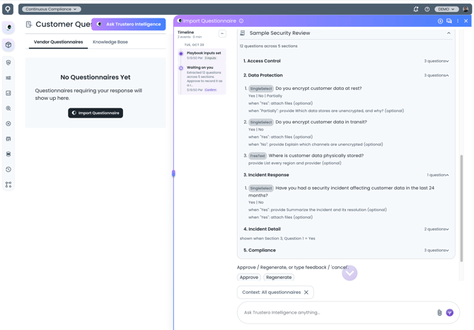The width and height of the screenshot is (474, 330).
Task: Open the Trustero Intelligence eye icon in sidebar
Action: point(8,28)
